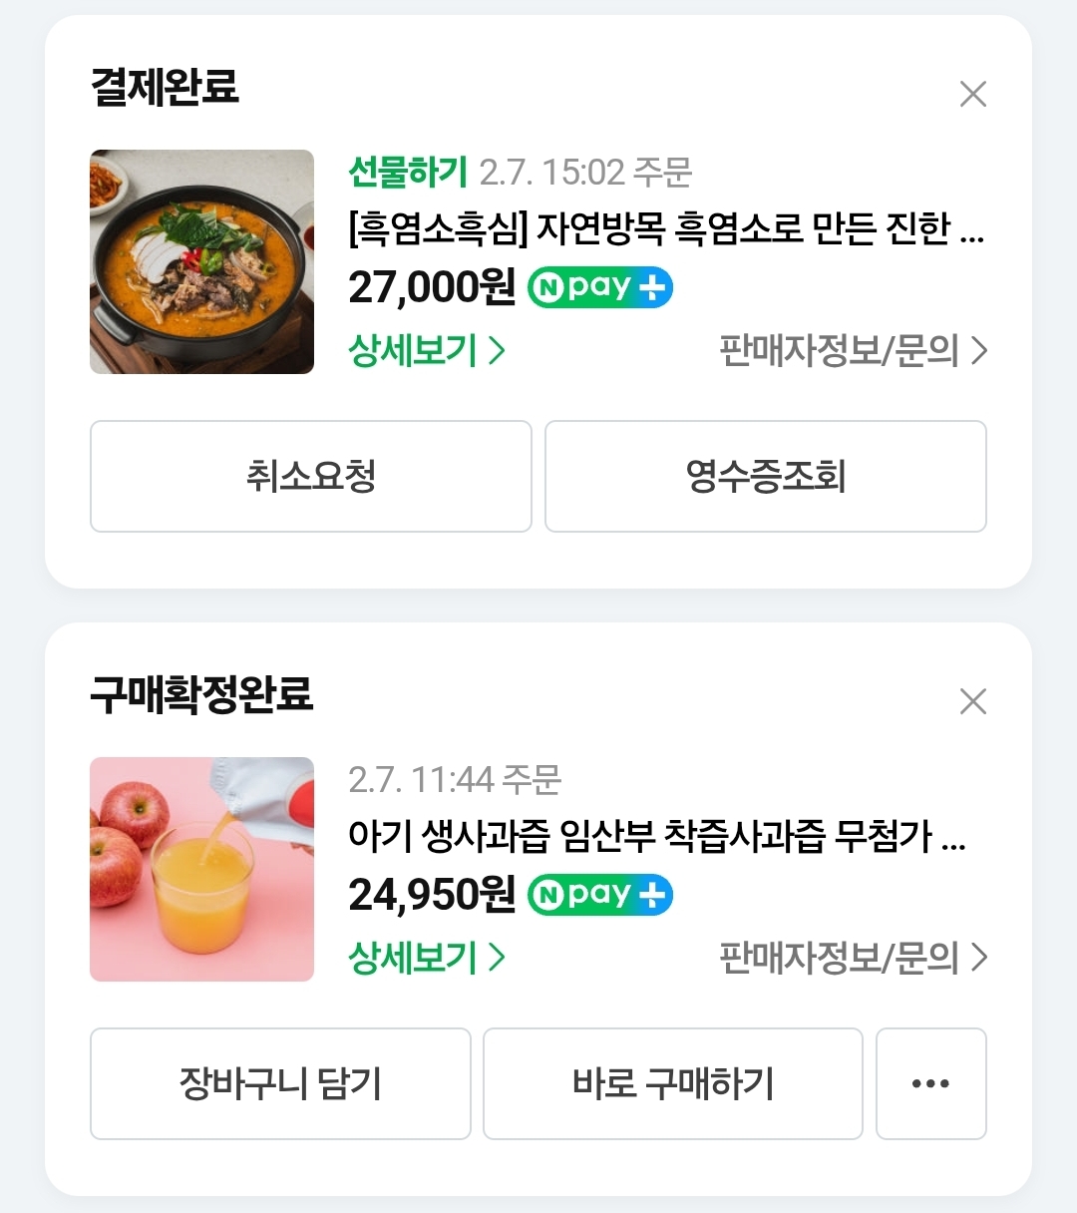Open the apple juice product thumbnail
1077x1213 pixels.
point(201,869)
